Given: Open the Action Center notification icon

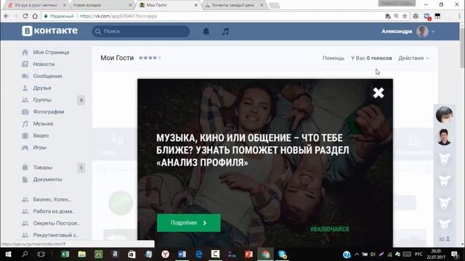Looking at the screenshot, I should [455, 254].
